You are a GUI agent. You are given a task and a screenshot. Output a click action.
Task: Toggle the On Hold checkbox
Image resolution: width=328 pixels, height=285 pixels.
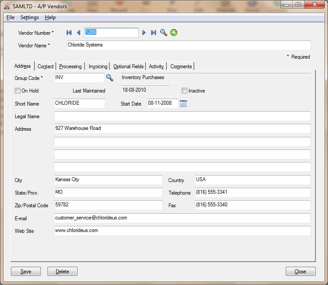point(17,90)
